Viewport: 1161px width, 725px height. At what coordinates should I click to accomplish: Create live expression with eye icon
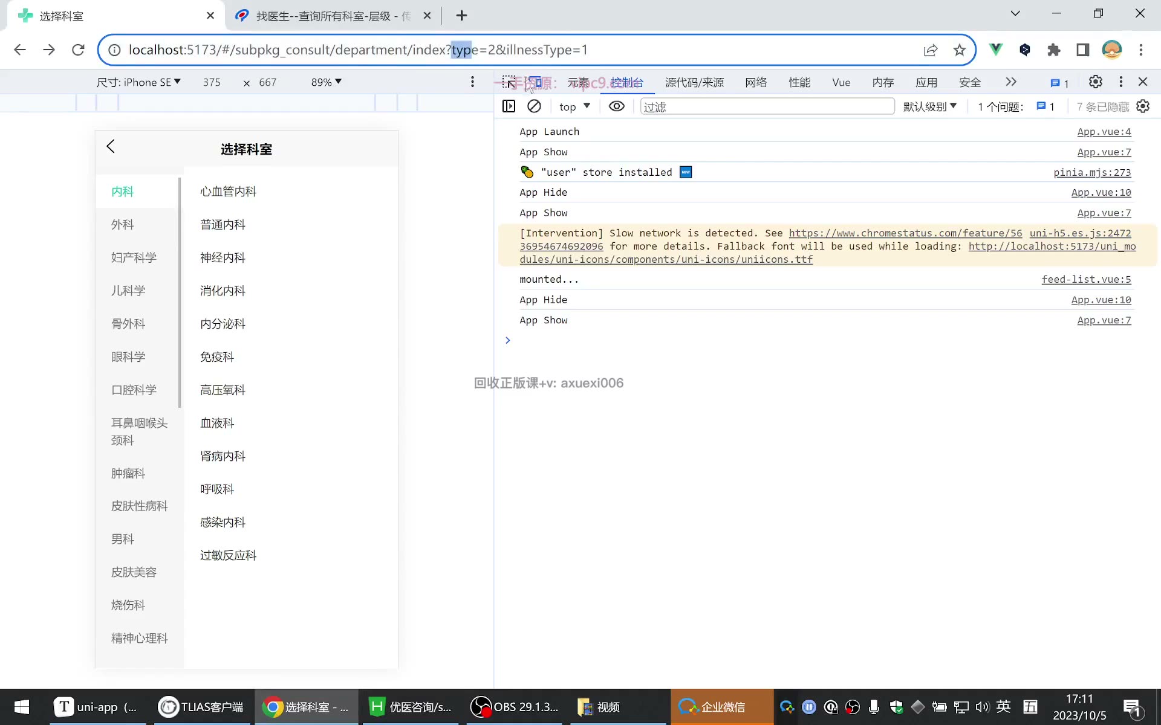[617, 106]
